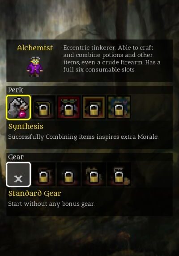The image size is (179, 256).
Task: Click the third locked gear slot
Action: pyautogui.click(x=68, y=174)
